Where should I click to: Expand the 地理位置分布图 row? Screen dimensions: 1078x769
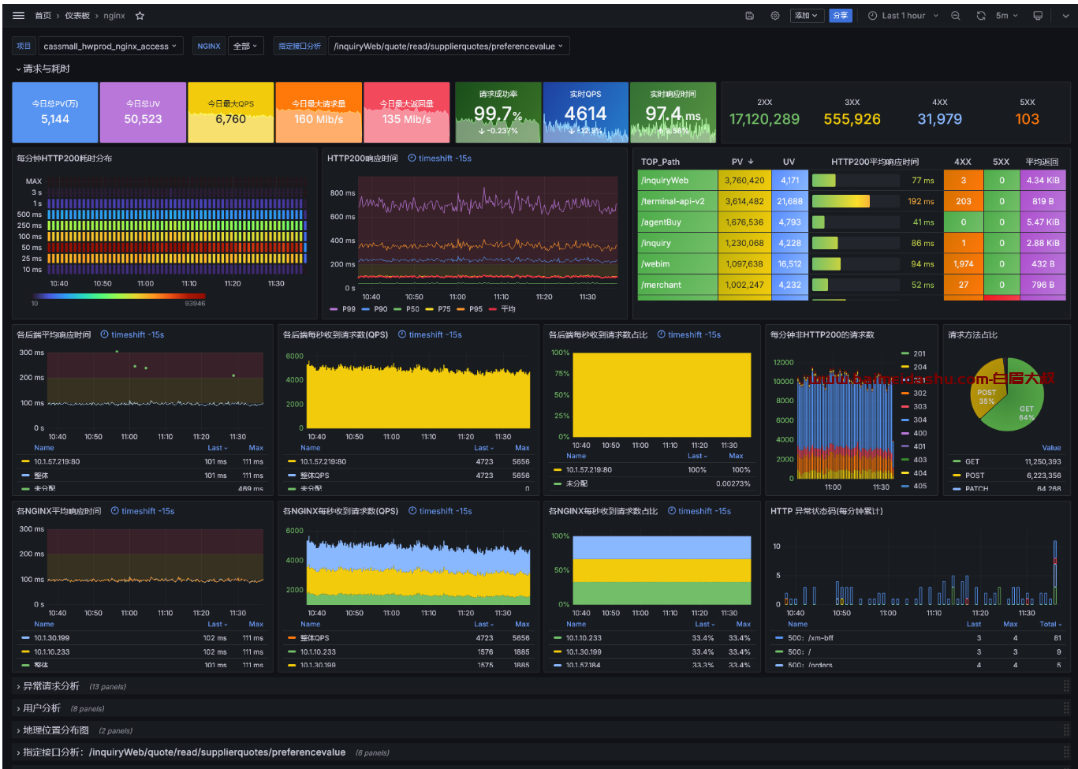pyautogui.click(x=53, y=730)
